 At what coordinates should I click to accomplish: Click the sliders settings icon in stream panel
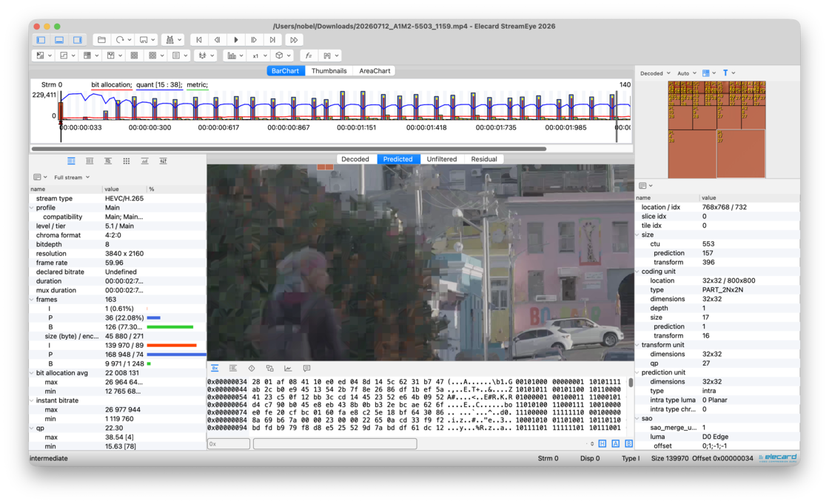pos(163,161)
